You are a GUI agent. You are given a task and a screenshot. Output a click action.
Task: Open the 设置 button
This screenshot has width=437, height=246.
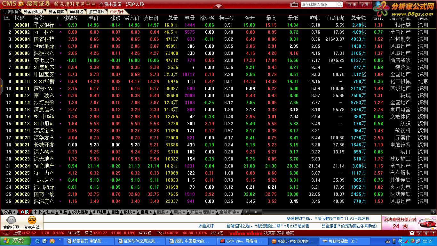364,4
